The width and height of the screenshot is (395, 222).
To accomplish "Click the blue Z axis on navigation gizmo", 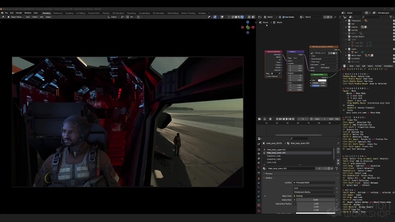I will click(x=248, y=22).
